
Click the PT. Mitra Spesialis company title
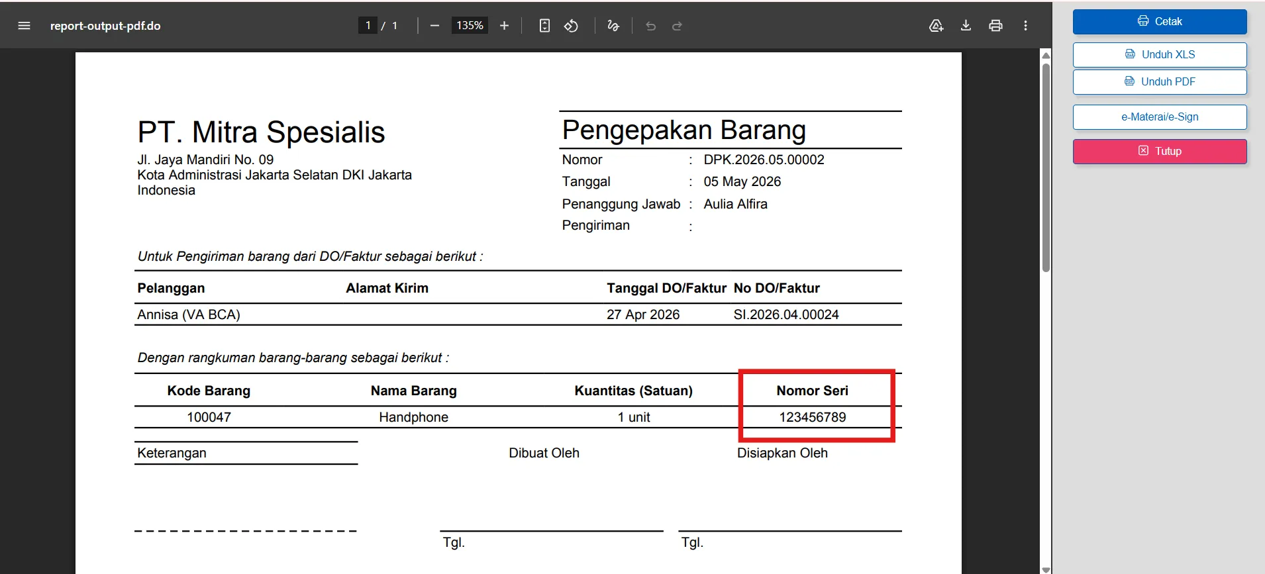click(261, 132)
